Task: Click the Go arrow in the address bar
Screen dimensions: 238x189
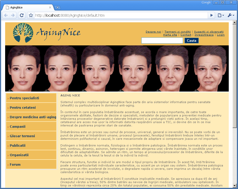Action: [212, 15]
